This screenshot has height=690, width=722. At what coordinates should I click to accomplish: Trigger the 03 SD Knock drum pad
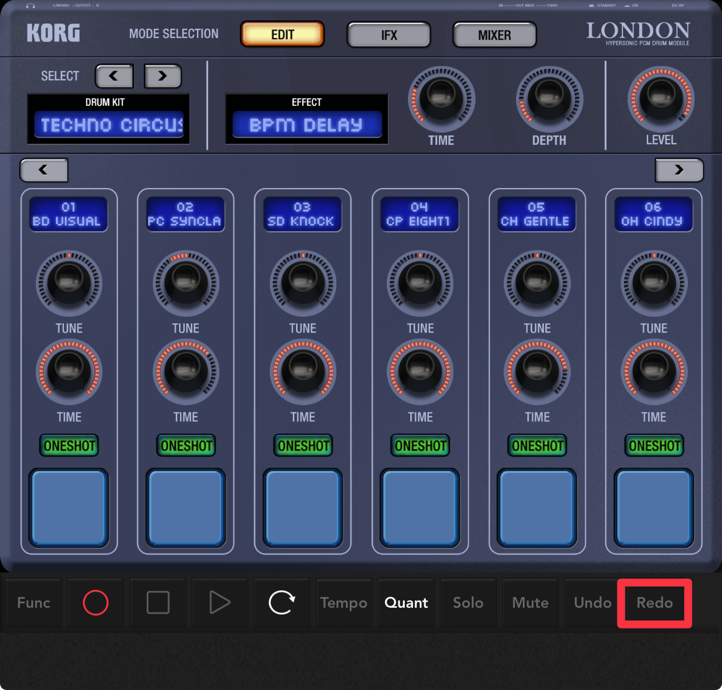(x=303, y=508)
